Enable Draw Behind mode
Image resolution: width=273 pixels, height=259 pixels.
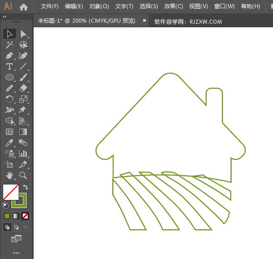point(16,227)
